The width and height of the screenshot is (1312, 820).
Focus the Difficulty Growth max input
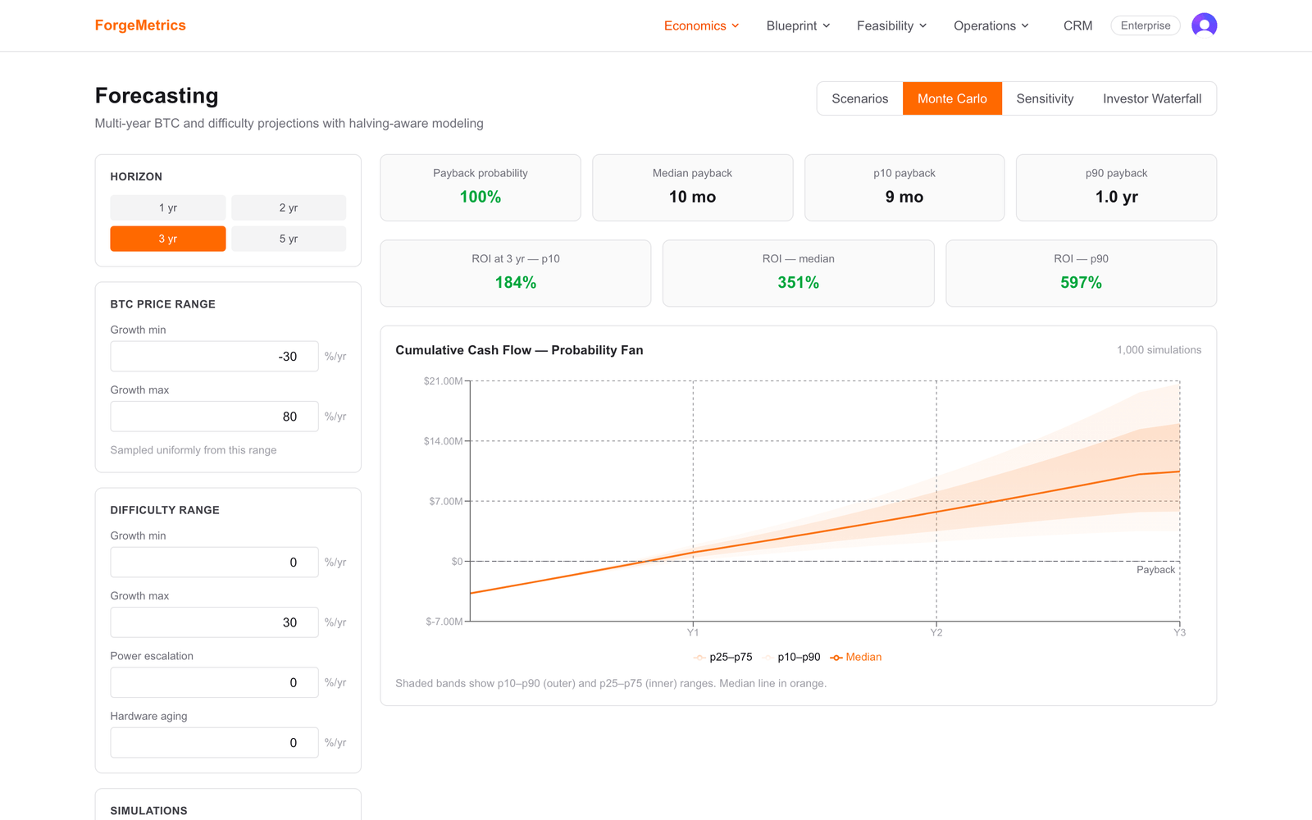coord(214,622)
